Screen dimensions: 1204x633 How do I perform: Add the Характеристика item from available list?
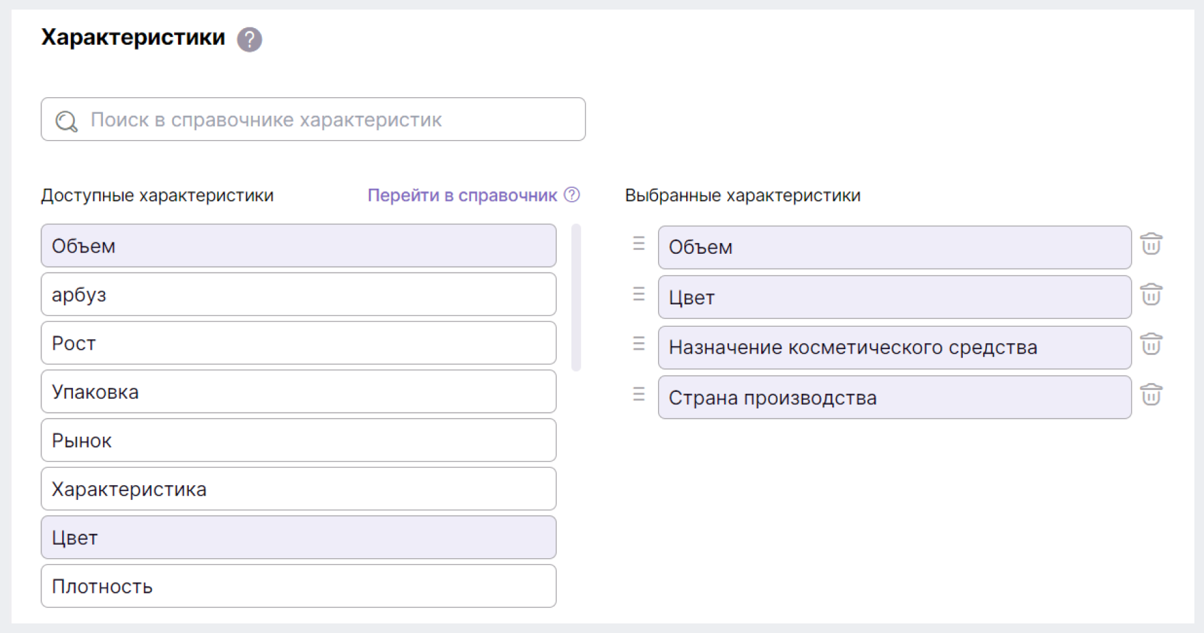click(298, 488)
